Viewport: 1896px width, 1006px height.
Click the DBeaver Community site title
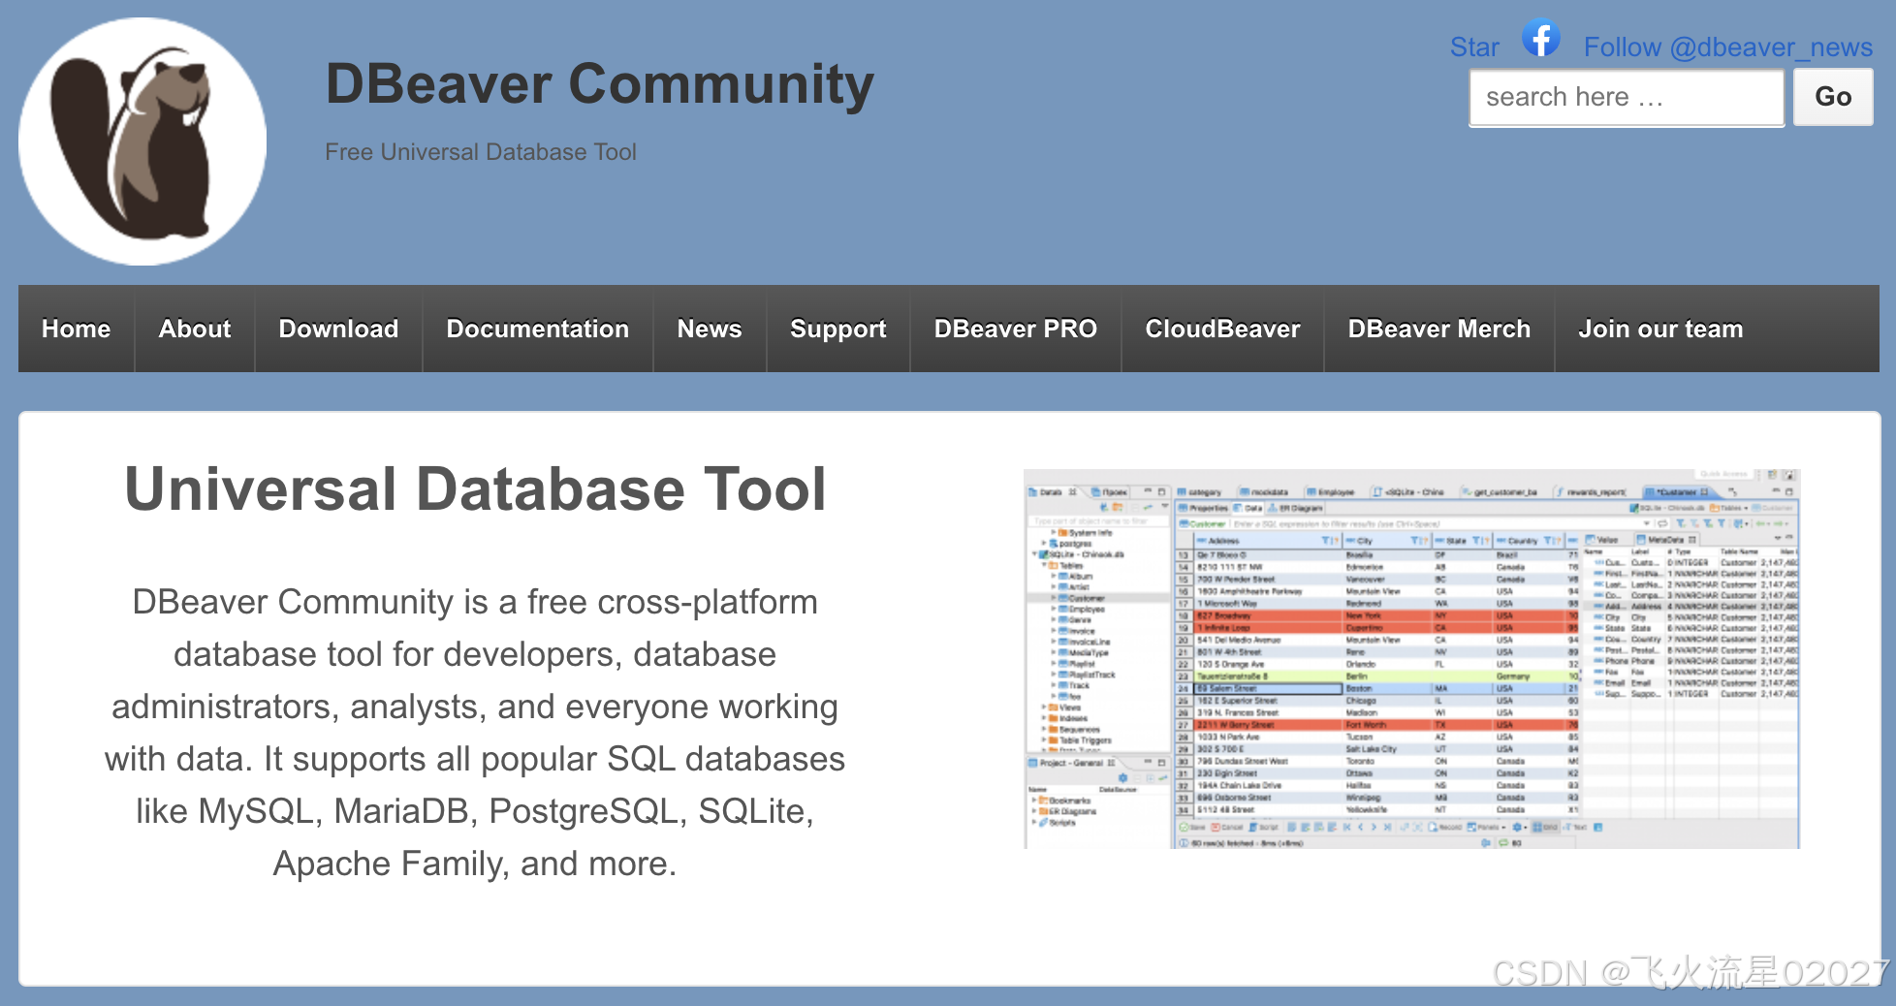[x=600, y=84]
